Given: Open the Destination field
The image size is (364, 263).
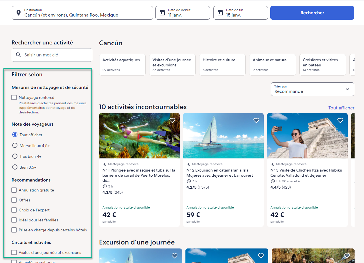Looking at the screenshot, I should (82, 13).
